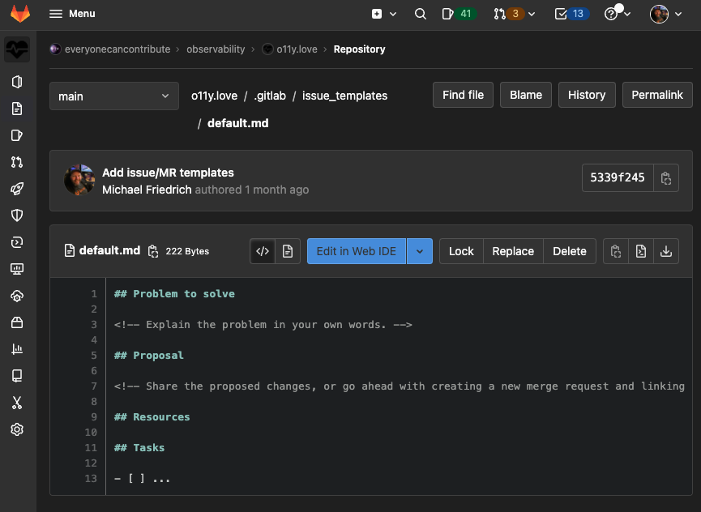Open to-do list counter showing 13

[x=572, y=14]
